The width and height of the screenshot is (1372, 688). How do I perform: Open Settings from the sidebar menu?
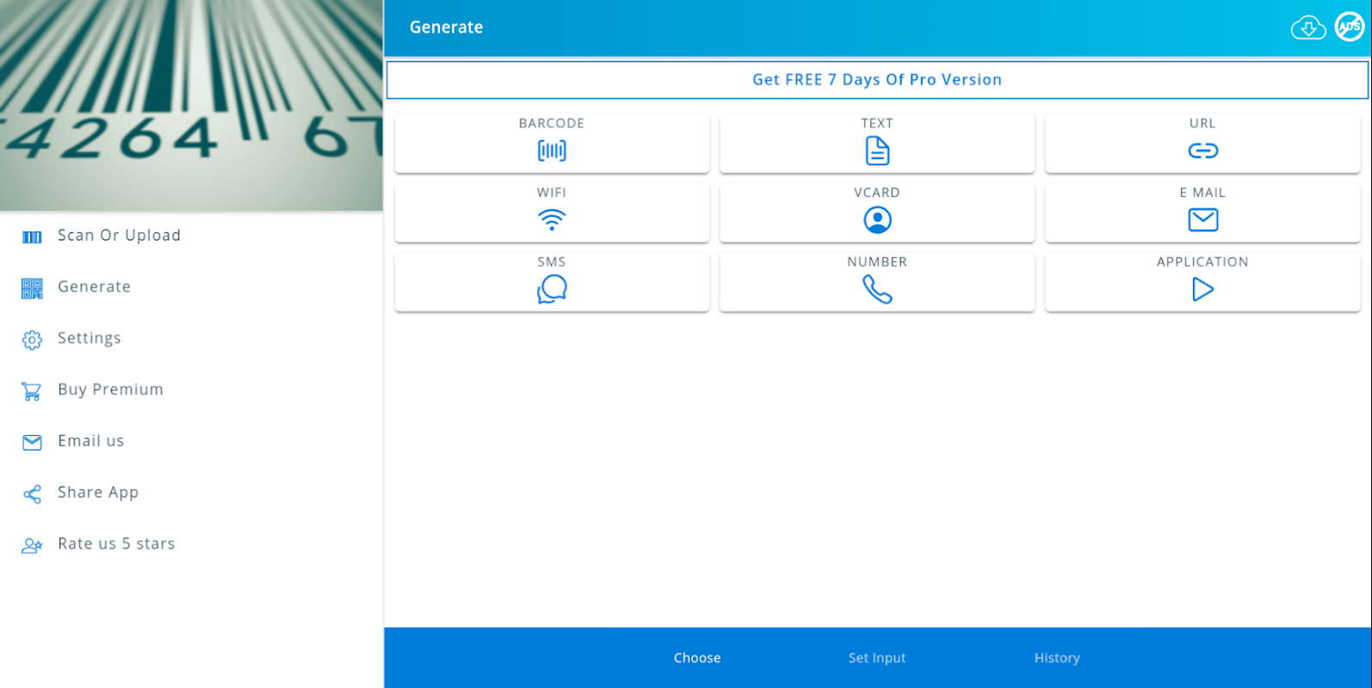coord(191,338)
